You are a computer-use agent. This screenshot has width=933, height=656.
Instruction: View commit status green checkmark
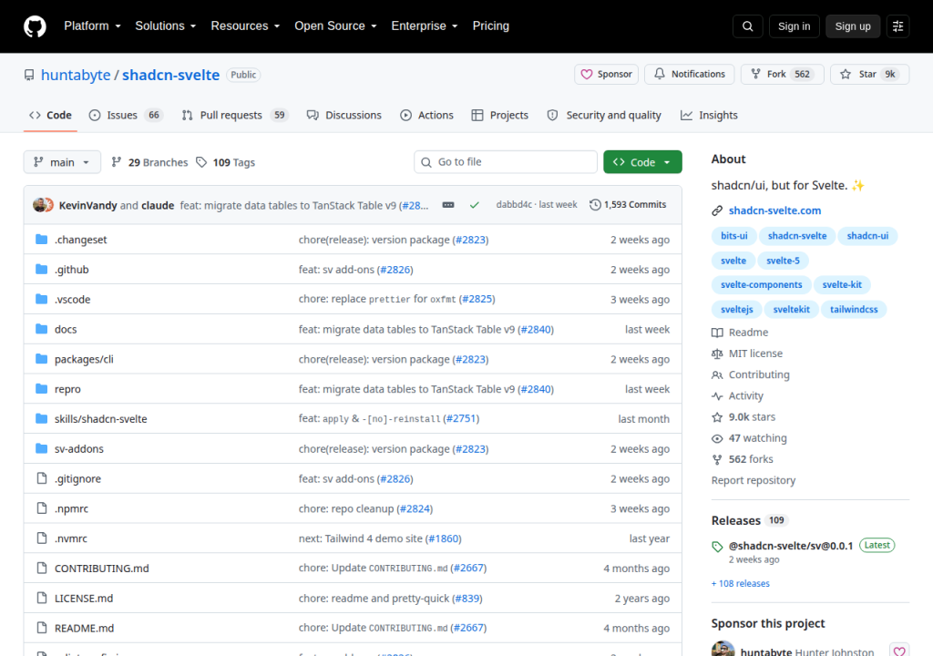point(474,205)
